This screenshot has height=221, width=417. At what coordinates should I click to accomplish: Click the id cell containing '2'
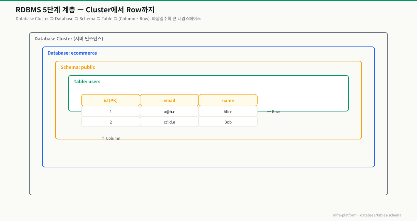(111, 122)
